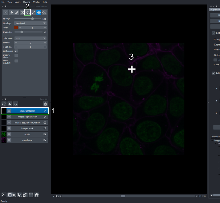This screenshot has height=203, width=220.
Task: Enable the show selected checkbox
Action: (16, 61)
